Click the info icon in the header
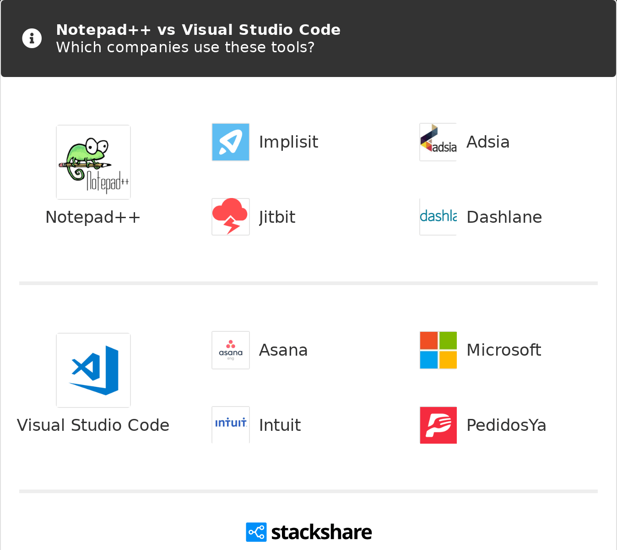The image size is (617, 550). pos(32,38)
